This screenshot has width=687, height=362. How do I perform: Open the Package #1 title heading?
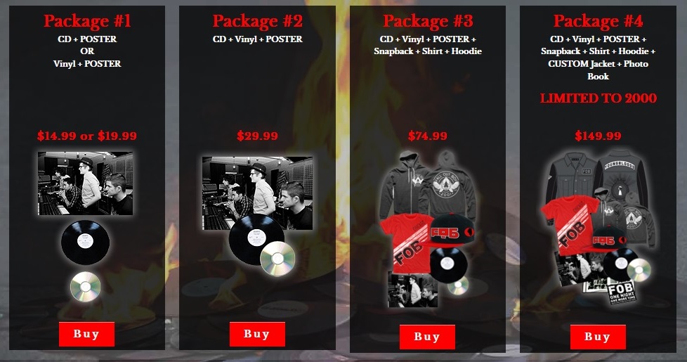click(x=87, y=21)
